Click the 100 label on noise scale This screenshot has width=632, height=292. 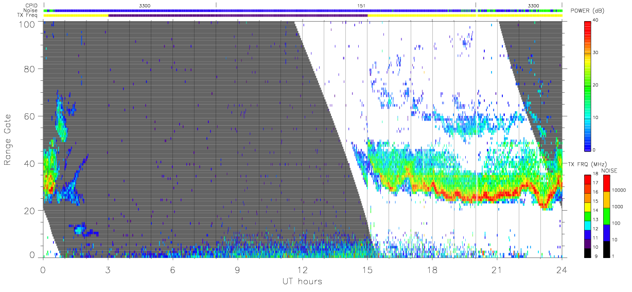(x=617, y=223)
